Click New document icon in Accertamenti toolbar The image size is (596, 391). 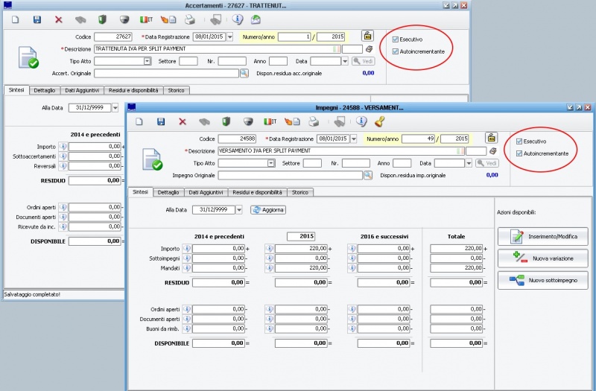click(x=15, y=20)
